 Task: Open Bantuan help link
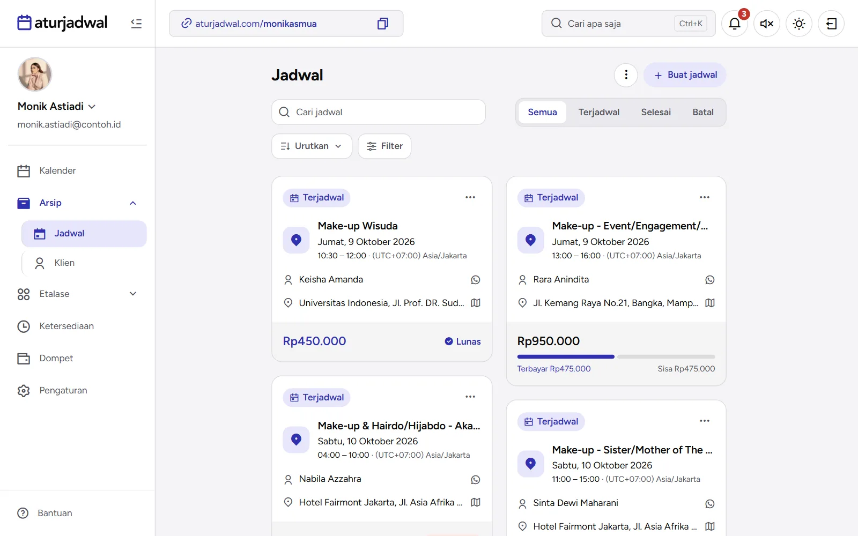(x=77, y=513)
